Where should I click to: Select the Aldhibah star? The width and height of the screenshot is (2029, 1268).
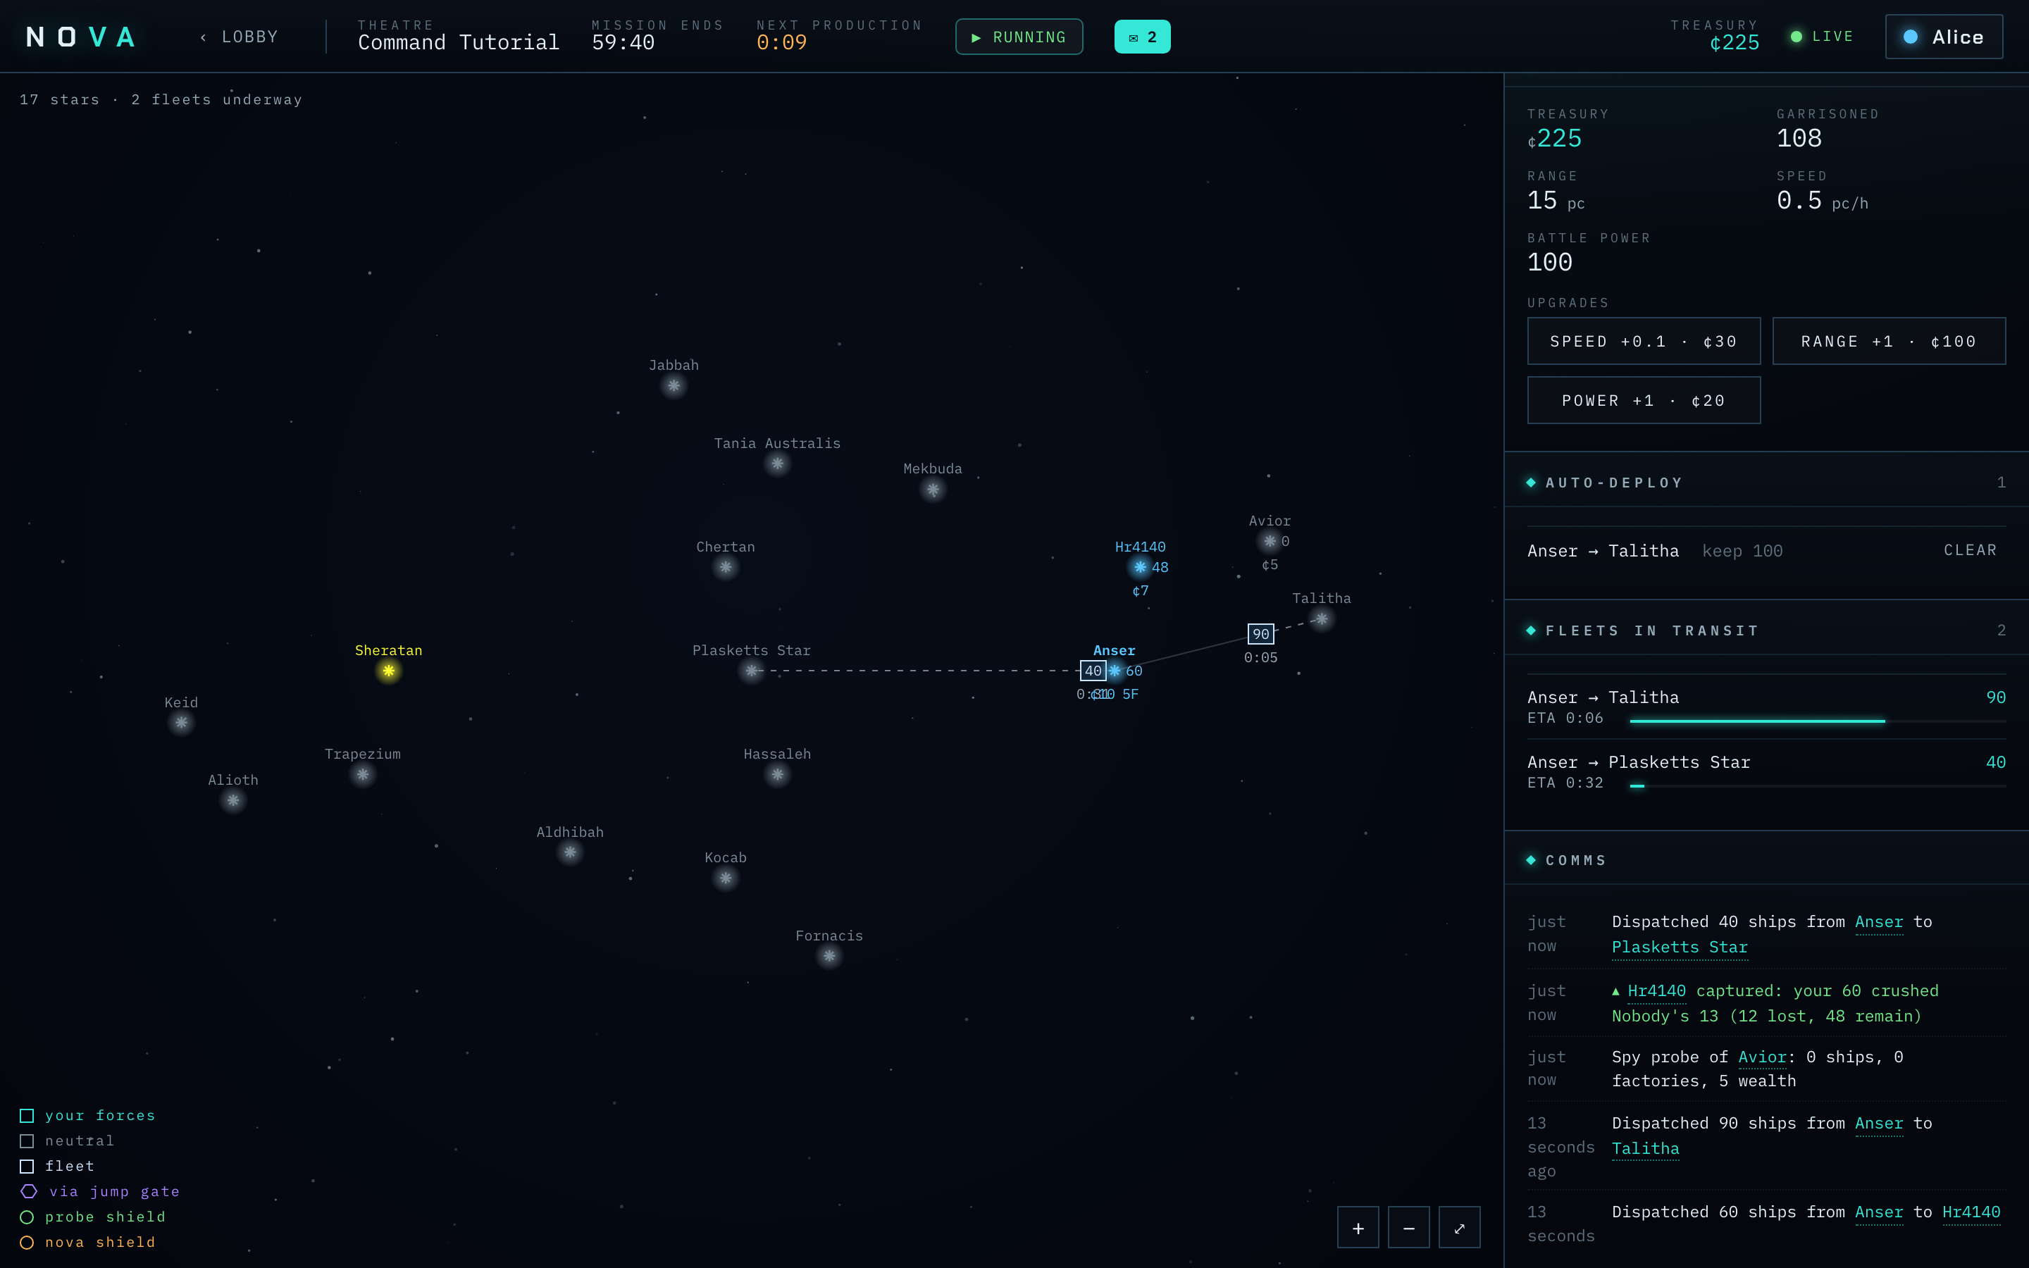point(570,853)
